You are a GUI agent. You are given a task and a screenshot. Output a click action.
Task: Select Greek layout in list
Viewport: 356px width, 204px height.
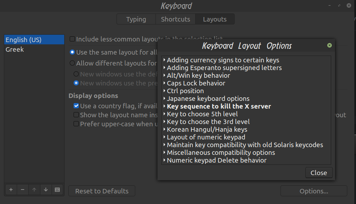(x=34, y=49)
